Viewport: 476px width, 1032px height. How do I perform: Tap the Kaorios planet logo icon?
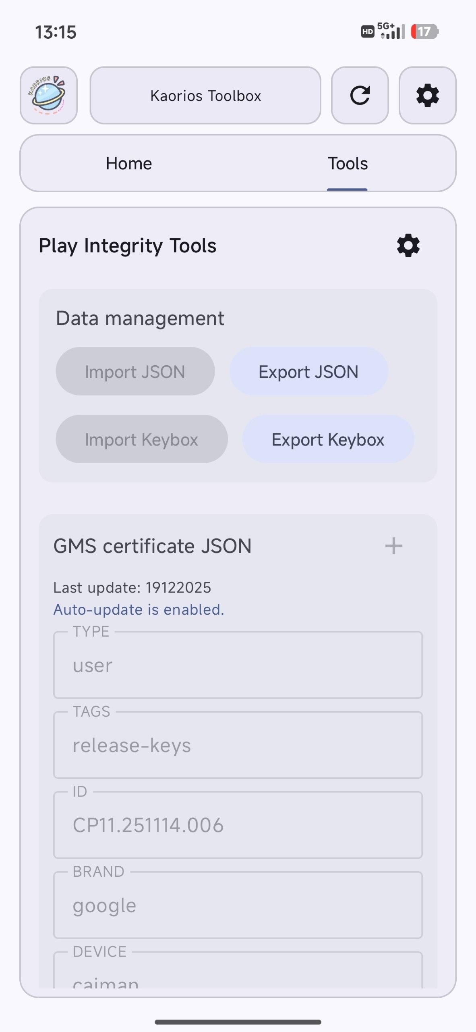pyautogui.click(x=48, y=96)
